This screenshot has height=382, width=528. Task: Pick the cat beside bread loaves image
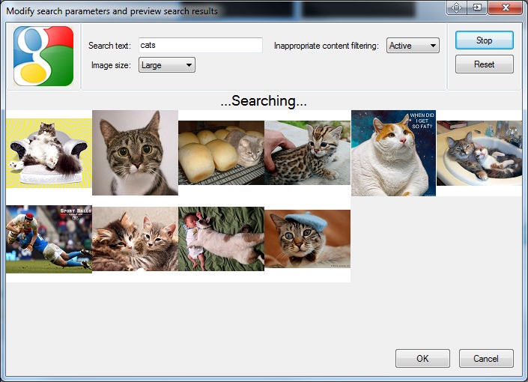tap(221, 153)
